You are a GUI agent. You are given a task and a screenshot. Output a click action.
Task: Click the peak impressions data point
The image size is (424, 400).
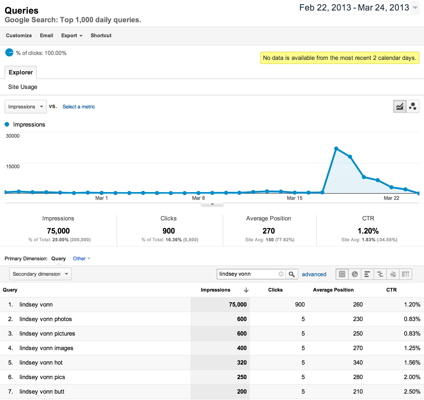coord(336,149)
